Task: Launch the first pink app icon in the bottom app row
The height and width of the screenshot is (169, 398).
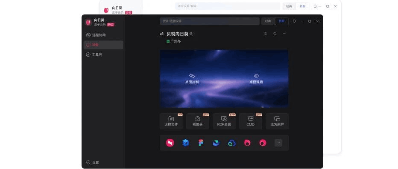Action: coord(170,143)
